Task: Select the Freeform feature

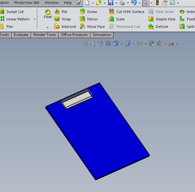Action: click(187, 19)
